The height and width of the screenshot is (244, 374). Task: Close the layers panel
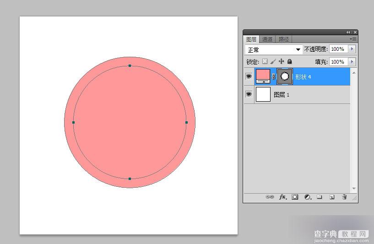click(355, 32)
